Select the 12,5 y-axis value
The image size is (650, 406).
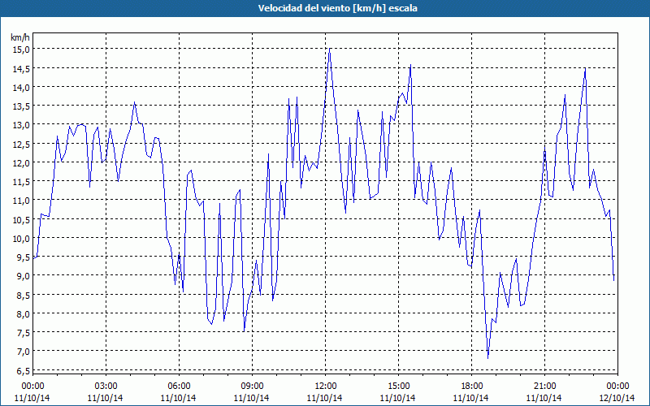coord(21,145)
